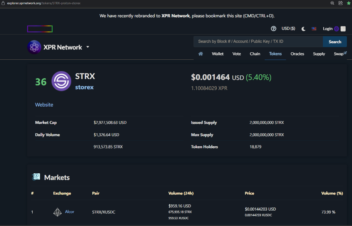Open the help question mark icon
The width and height of the screenshot is (352, 226).
(x=273, y=29)
